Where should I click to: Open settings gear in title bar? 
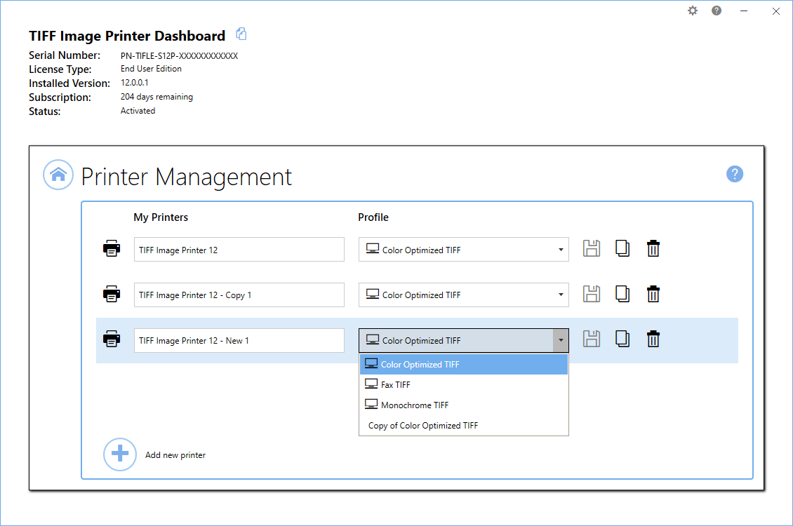693,11
